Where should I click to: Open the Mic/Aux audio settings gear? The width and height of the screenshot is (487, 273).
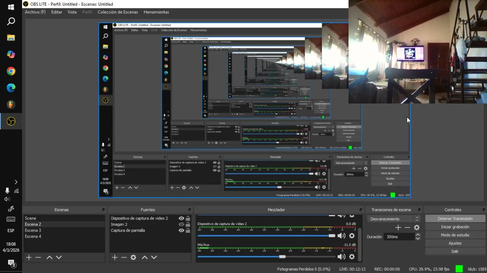tap(352, 257)
